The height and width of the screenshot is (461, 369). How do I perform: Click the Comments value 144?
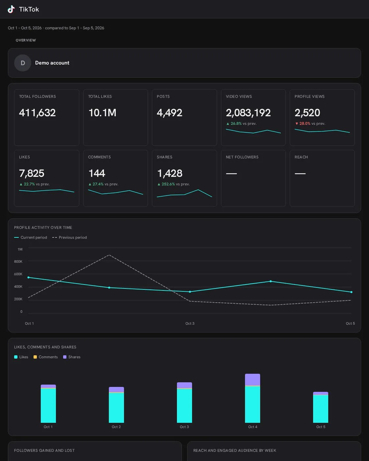click(97, 173)
